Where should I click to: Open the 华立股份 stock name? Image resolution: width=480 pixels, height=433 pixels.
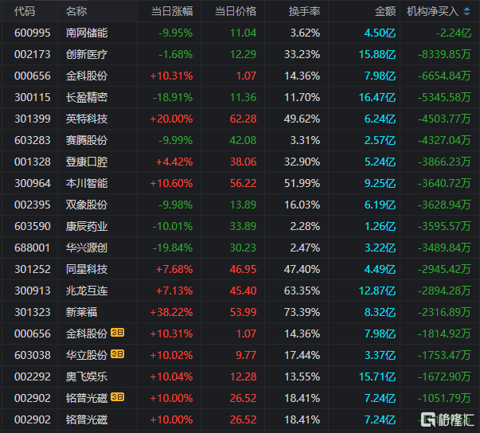(87, 355)
